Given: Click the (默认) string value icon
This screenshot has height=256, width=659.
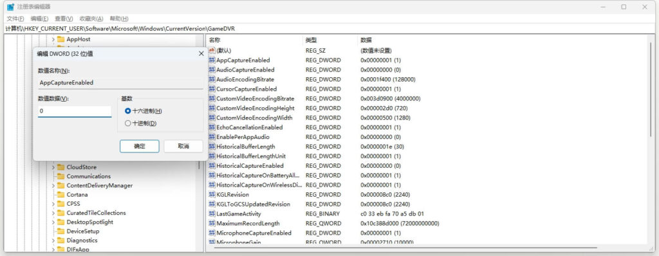Looking at the screenshot, I should 212,50.
